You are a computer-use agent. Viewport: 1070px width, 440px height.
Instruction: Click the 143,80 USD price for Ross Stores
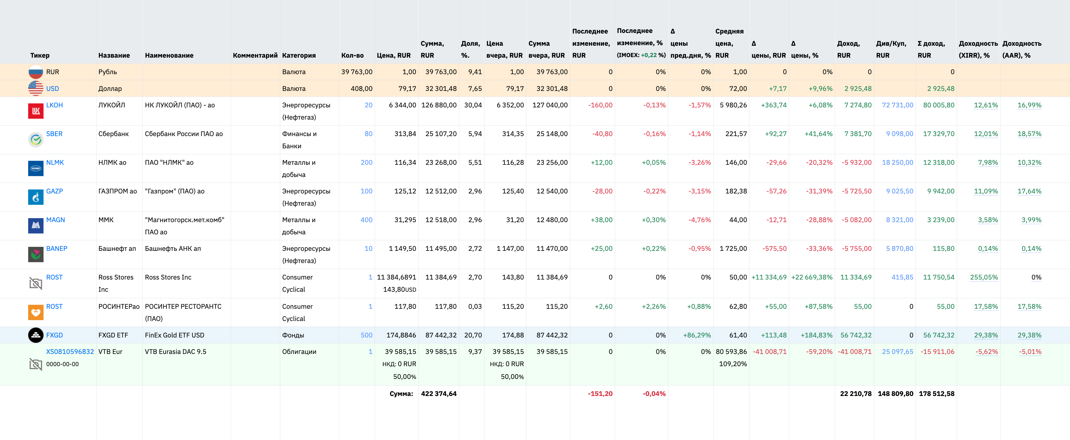399,289
